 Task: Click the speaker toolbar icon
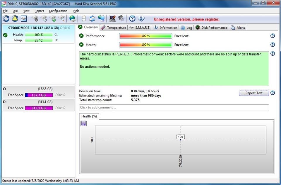[x=121, y=18]
